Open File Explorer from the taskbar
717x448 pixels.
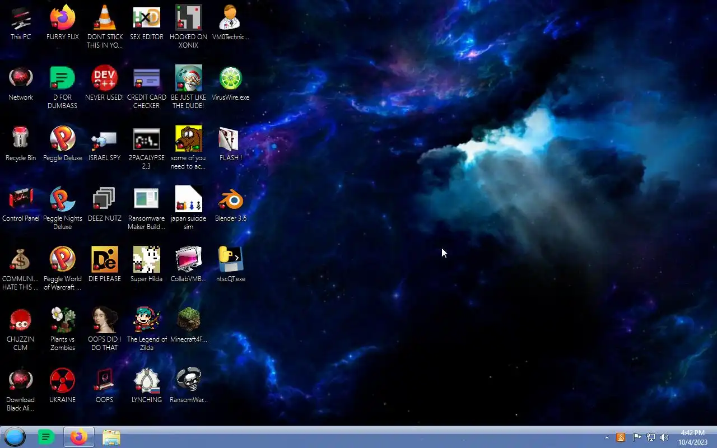tap(111, 437)
